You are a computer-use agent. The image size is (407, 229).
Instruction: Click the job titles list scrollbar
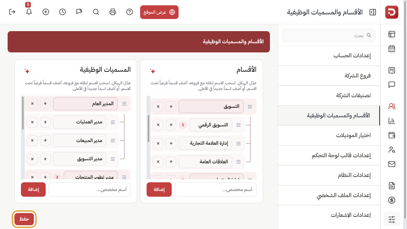pos(23,113)
